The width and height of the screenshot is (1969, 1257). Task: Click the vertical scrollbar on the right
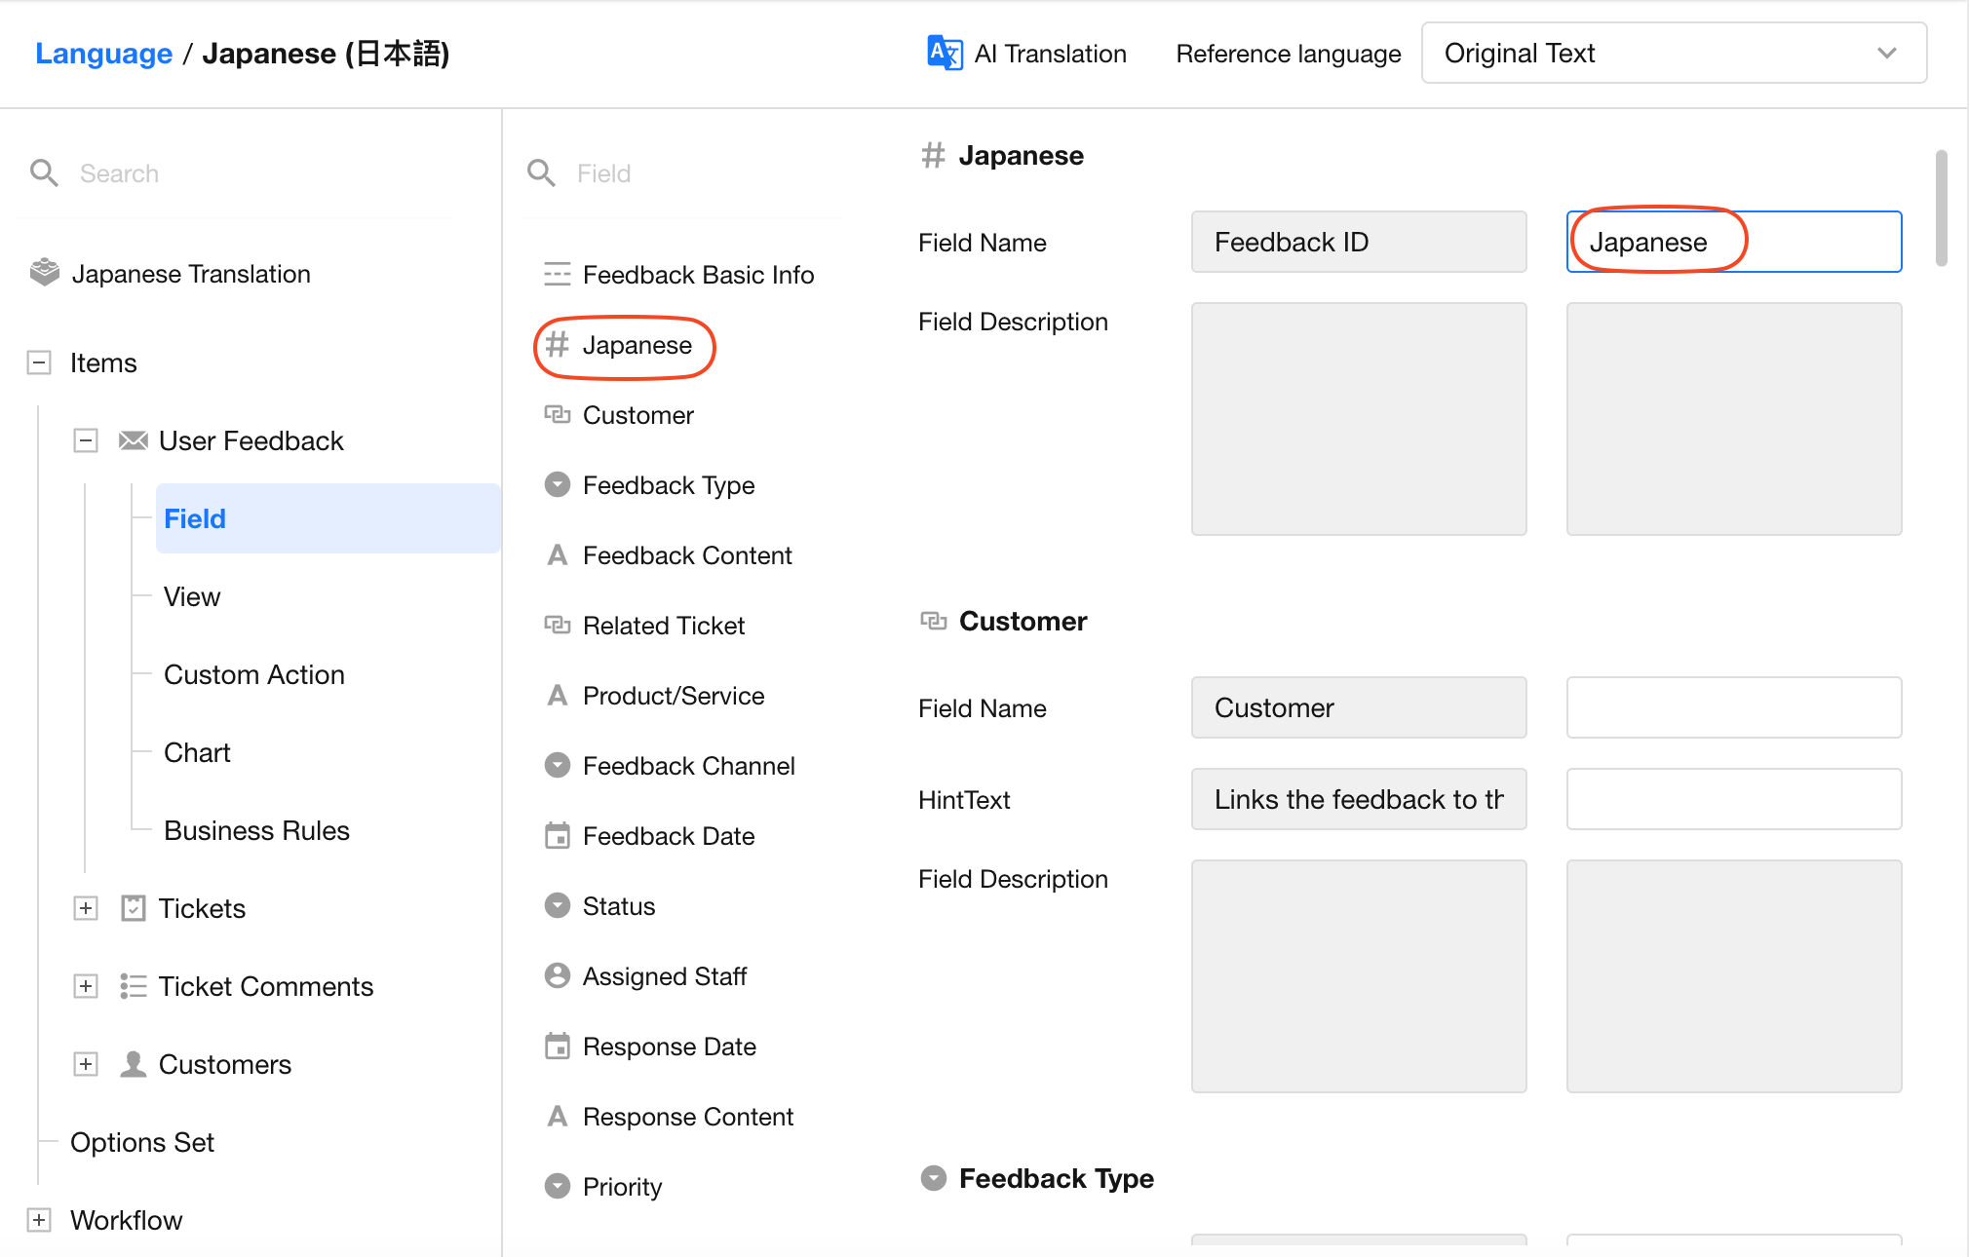tap(1941, 209)
